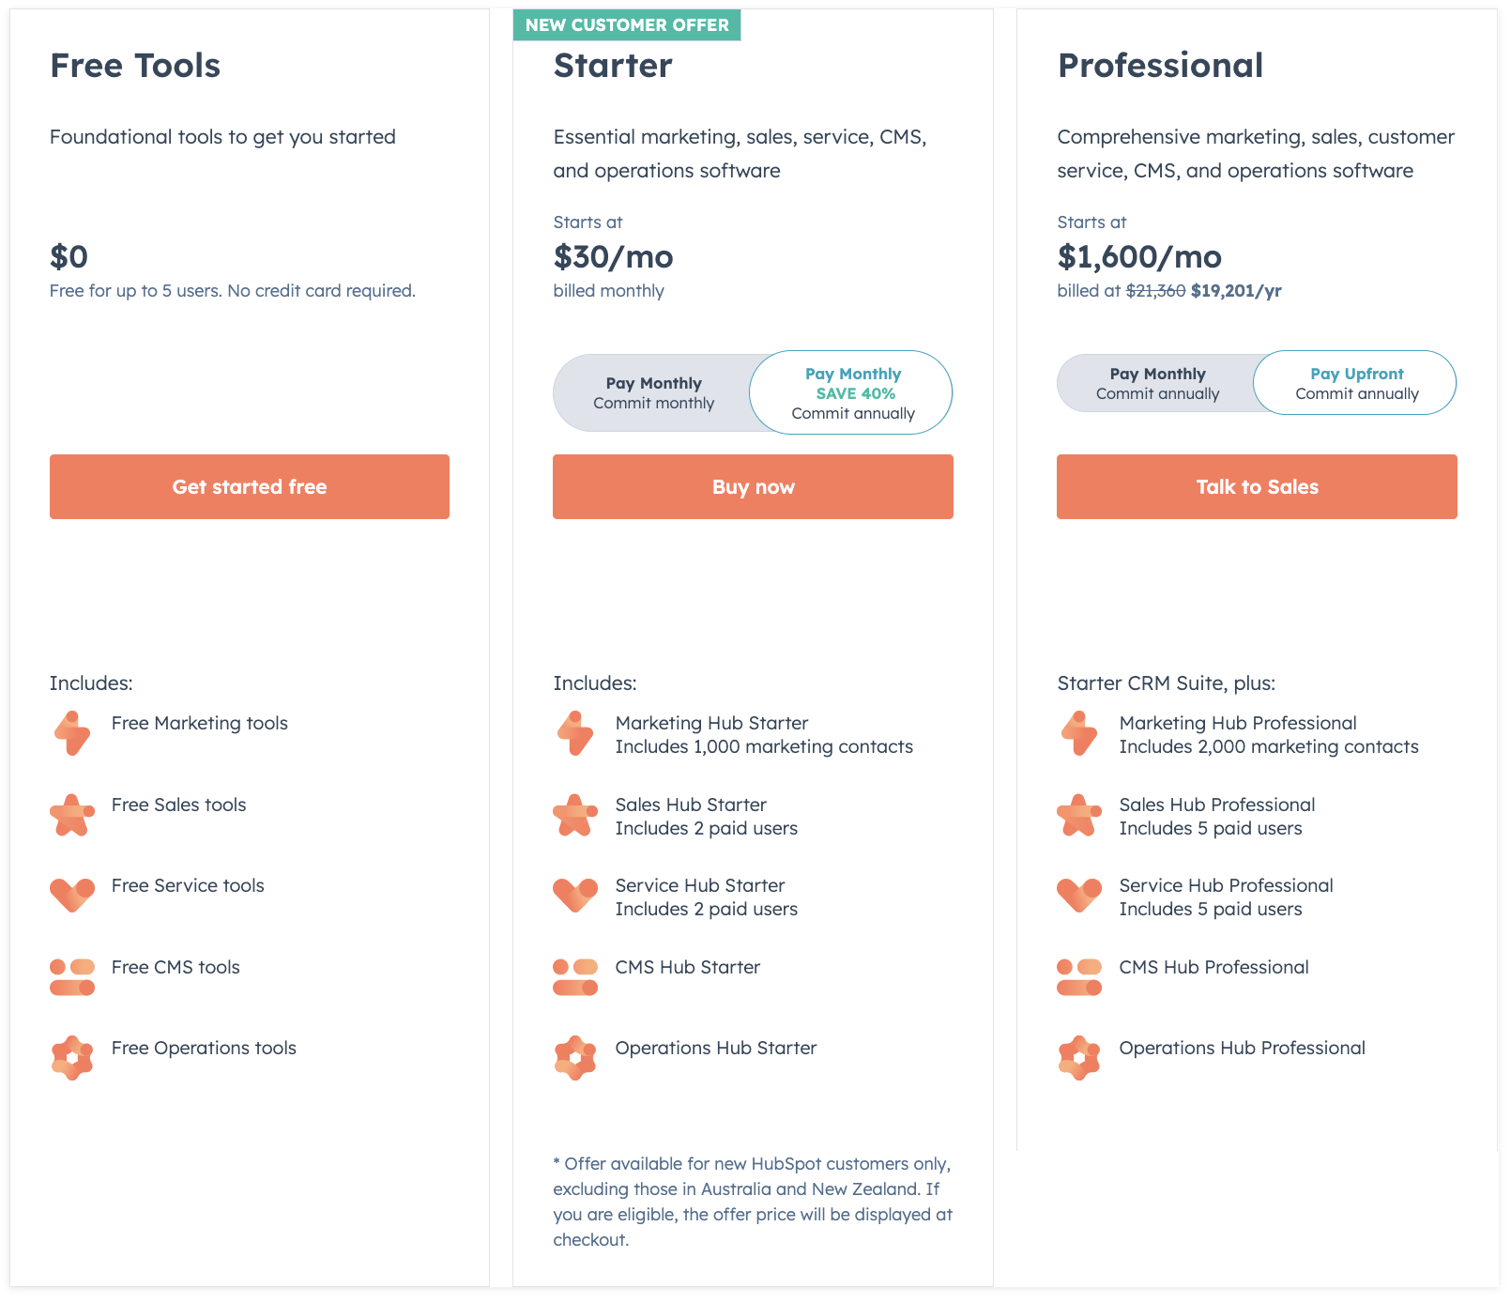Click the Free Sales tools star icon
This screenshot has width=1511, height=1303.
(72, 815)
